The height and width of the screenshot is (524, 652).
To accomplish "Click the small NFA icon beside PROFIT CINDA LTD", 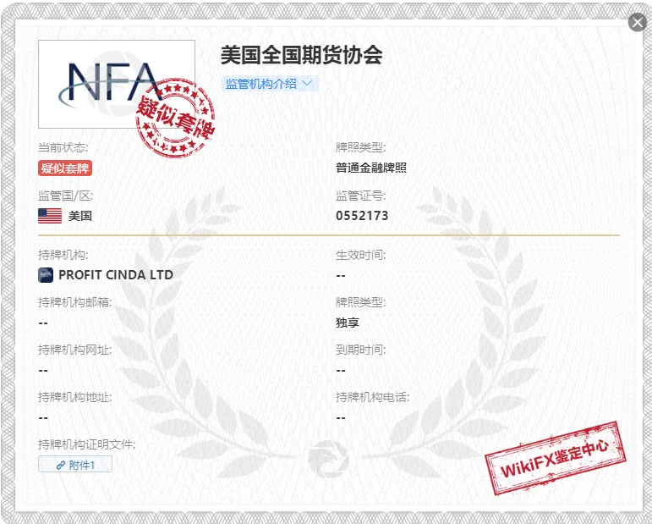I will click(x=46, y=274).
